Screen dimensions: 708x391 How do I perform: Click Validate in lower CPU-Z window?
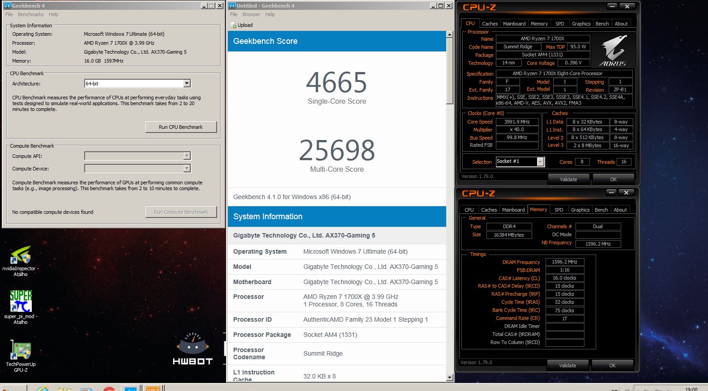click(x=567, y=365)
